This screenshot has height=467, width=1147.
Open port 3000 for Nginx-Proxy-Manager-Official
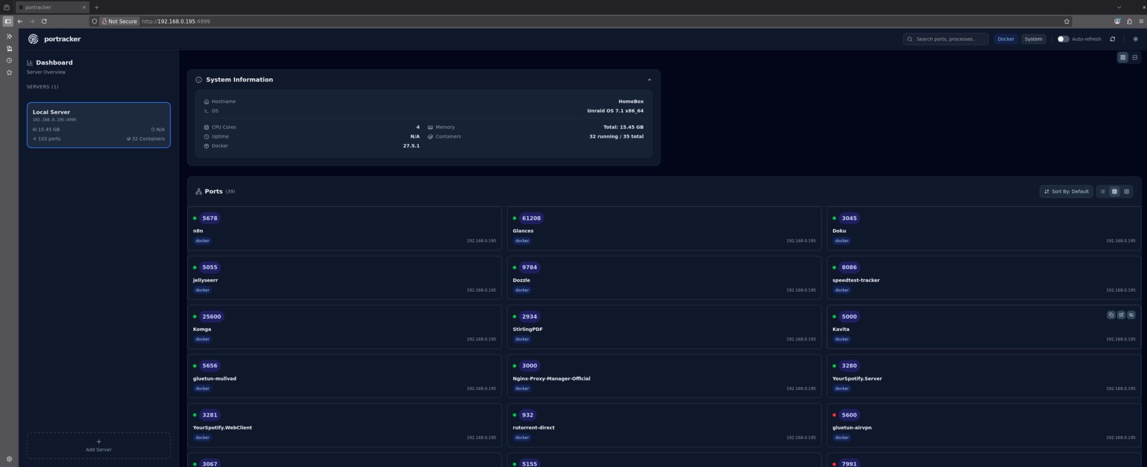coord(529,366)
